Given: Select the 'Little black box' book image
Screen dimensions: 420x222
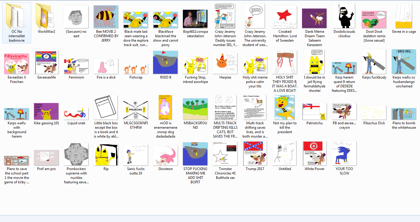Looking at the screenshot, I should point(106,107).
